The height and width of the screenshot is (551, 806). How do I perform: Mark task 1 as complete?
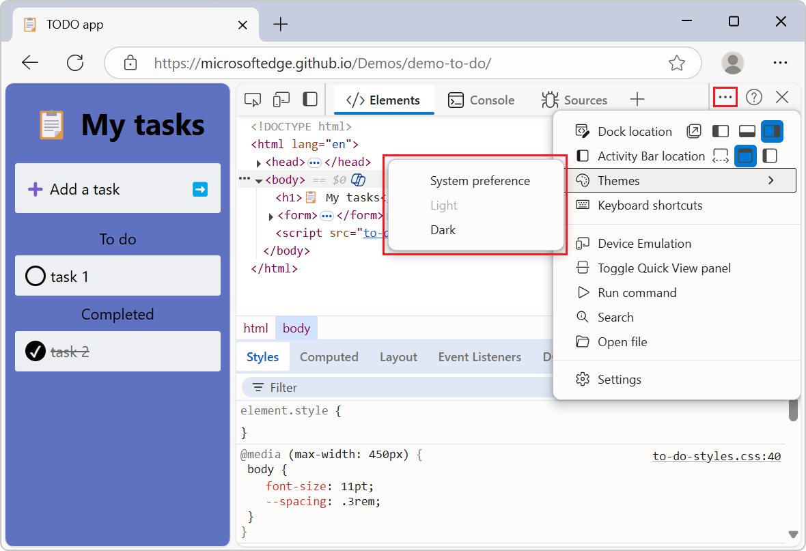pyautogui.click(x=36, y=276)
